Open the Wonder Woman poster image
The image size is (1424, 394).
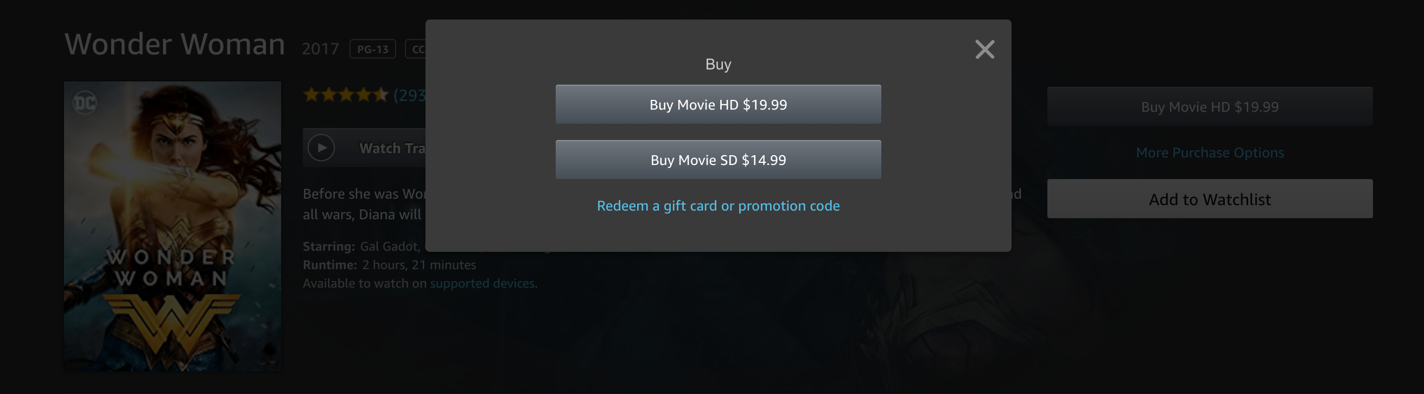[x=173, y=226]
